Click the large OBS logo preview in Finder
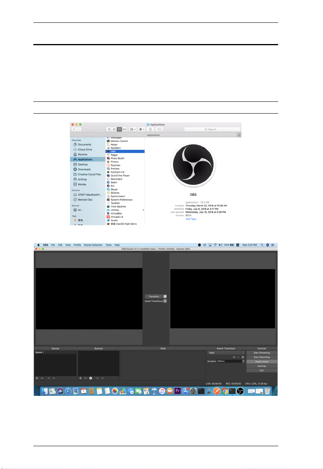Image resolution: width=323 pixels, height=469 pixels. pyautogui.click(x=193, y=164)
